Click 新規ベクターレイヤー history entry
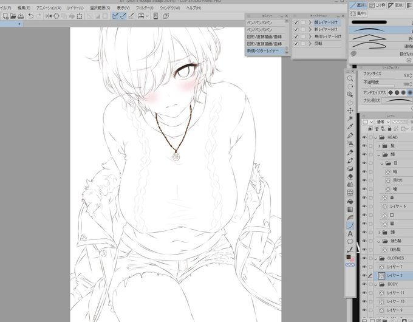The height and width of the screenshot is (322, 413). point(266,50)
